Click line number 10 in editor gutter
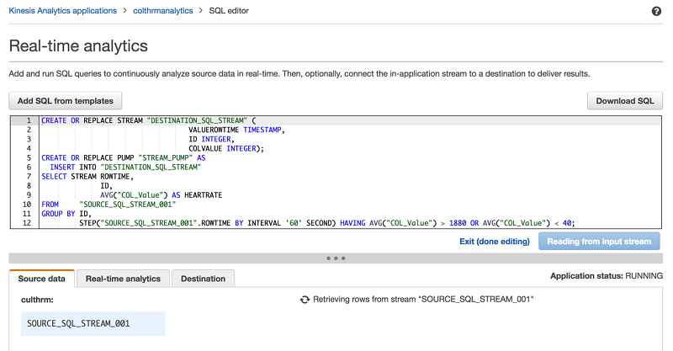This screenshot has height=351, width=673. (x=26, y=204)
